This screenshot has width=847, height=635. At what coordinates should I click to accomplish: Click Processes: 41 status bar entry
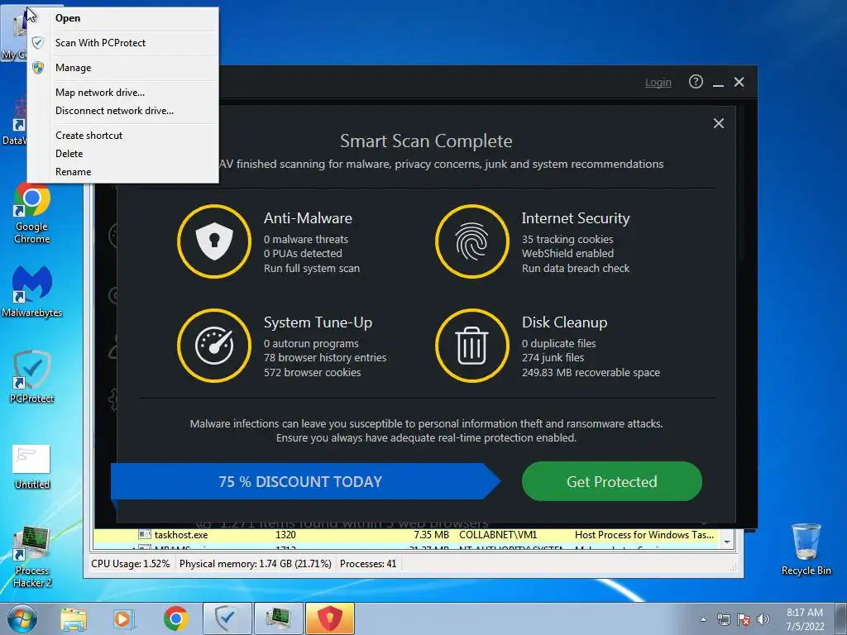click(x=368, y=564)
